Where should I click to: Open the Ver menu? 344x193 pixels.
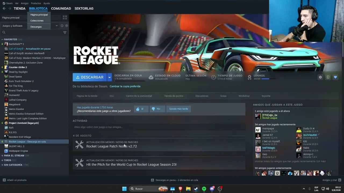click(x=17, y=3)
